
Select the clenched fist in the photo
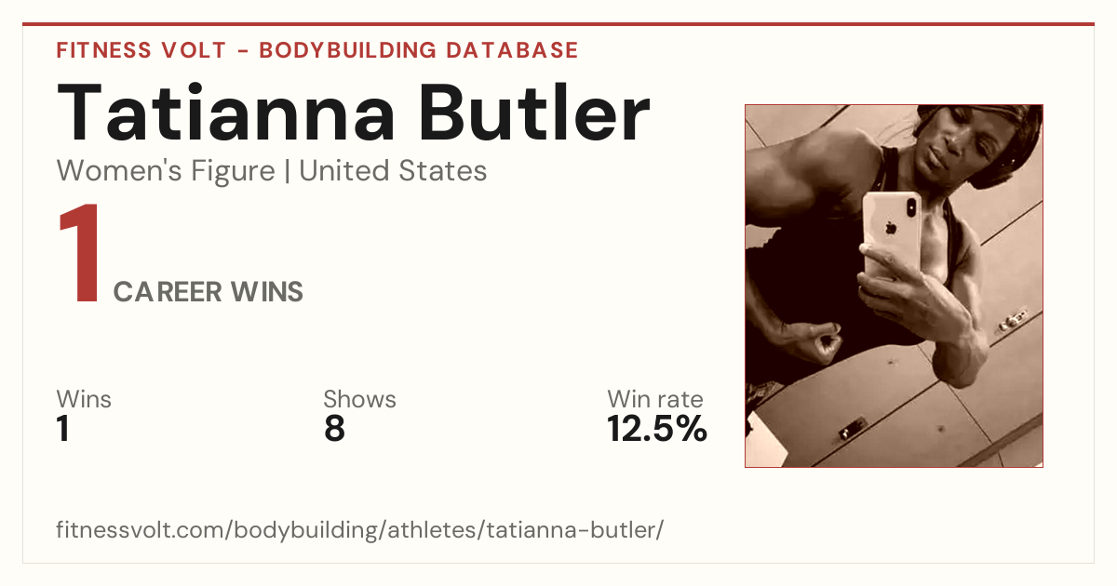pos(824,346)
